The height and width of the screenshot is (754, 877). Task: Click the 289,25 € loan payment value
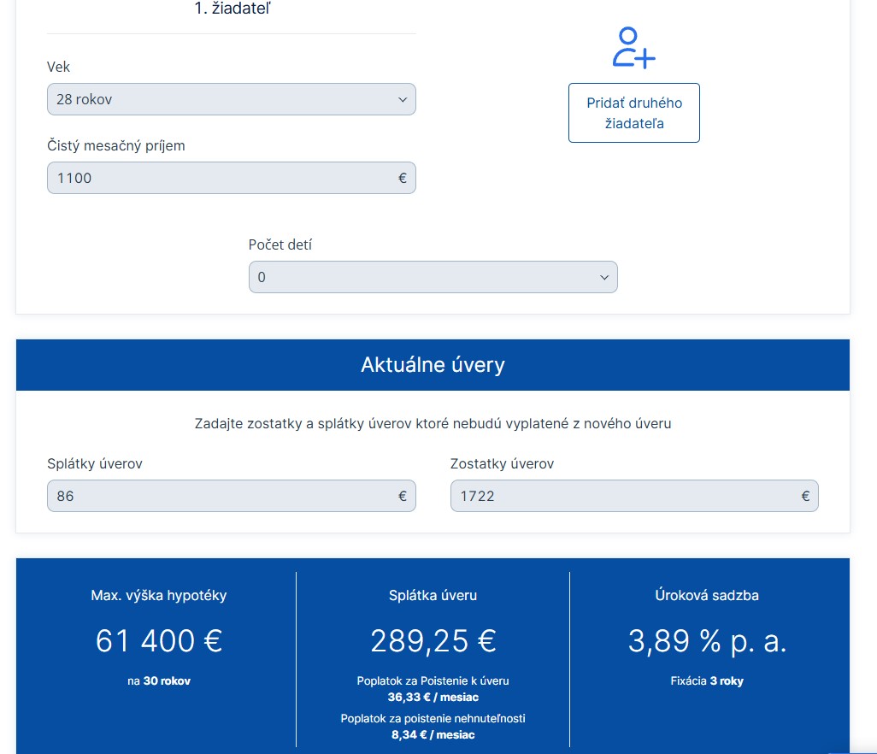(433, 640)
